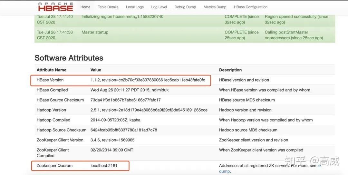
Task: Click the Apache HBase logo
Action: (x=55, y=7)
